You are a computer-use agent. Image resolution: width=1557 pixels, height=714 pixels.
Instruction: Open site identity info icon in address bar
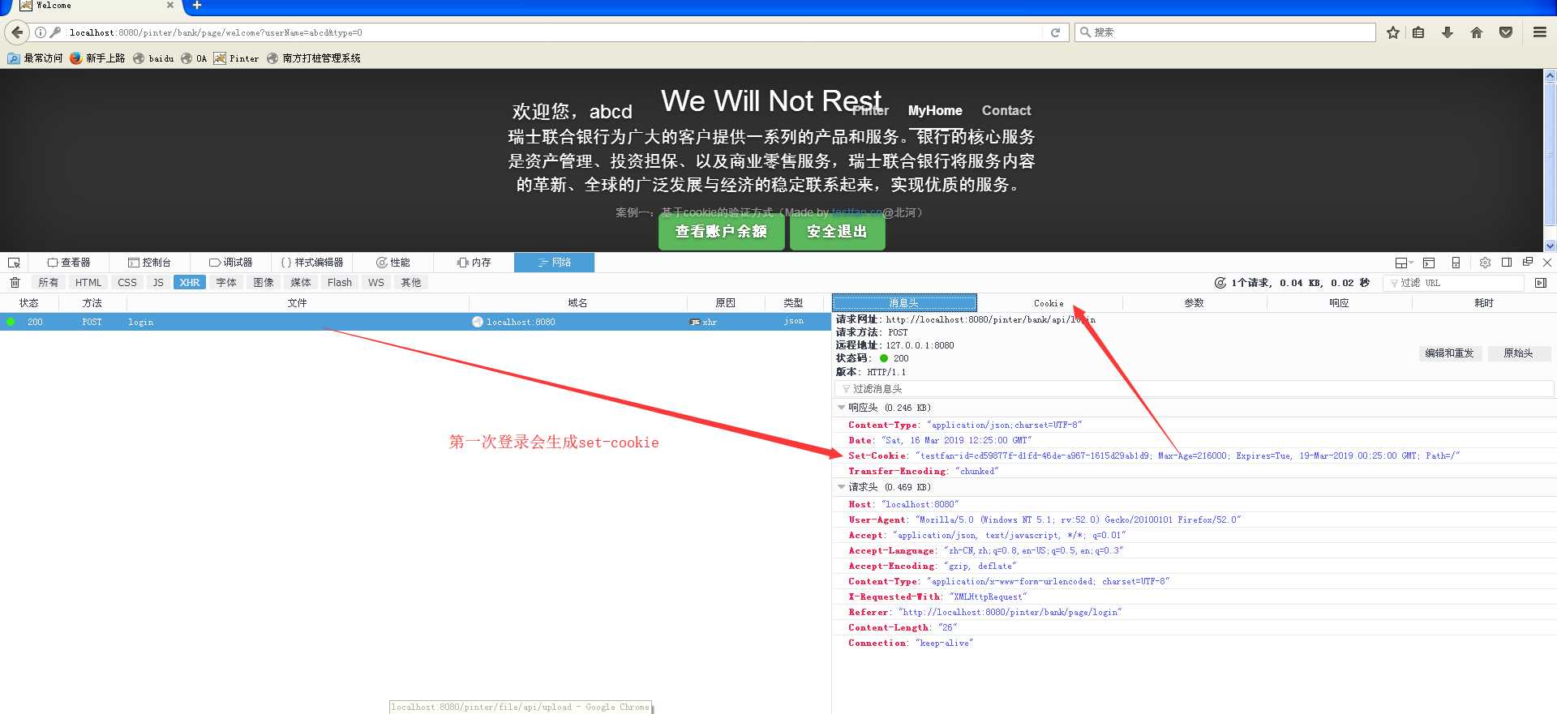coord(40,32)
